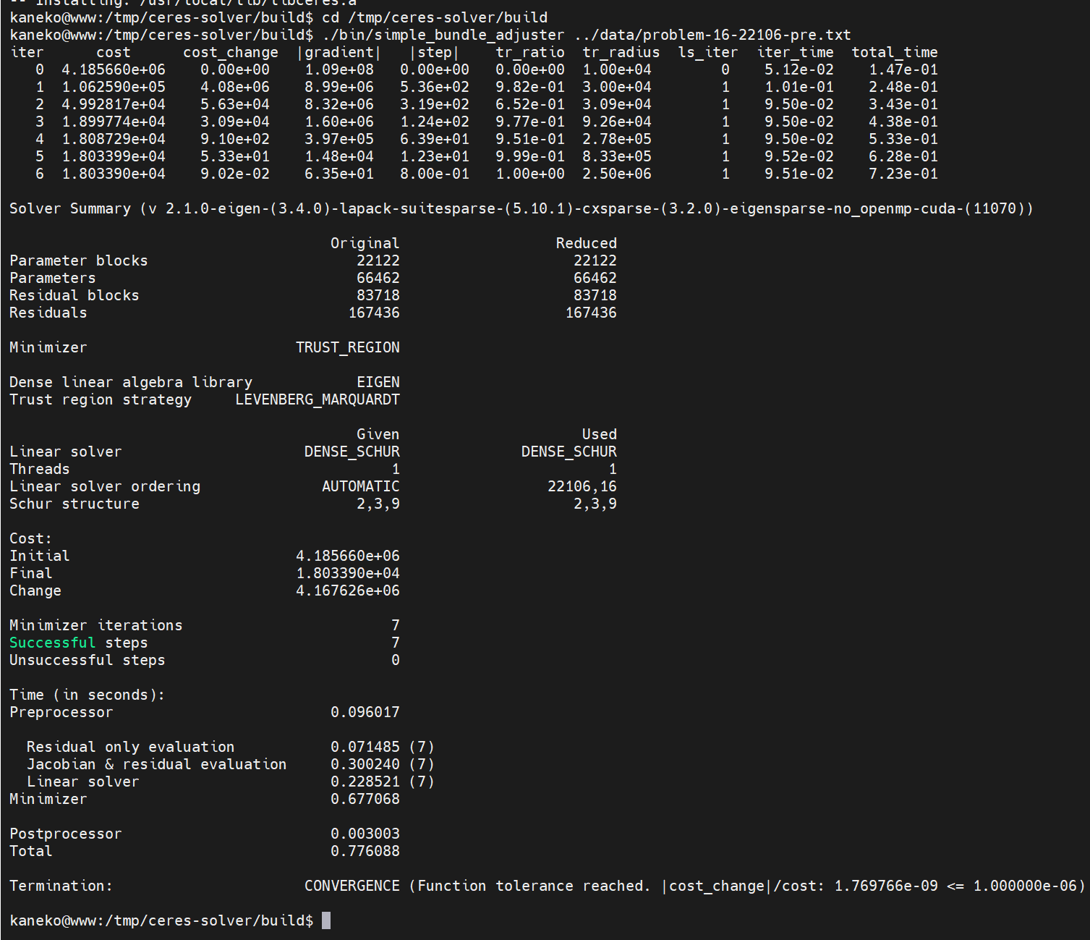
Task: Click the "cost_change" column header
Action: (x=231, y=52)
